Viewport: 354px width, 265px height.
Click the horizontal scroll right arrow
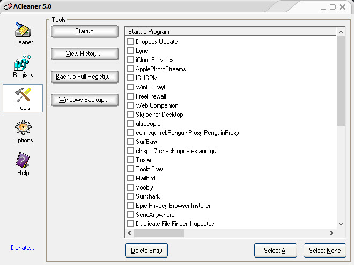tap(332, 233)
